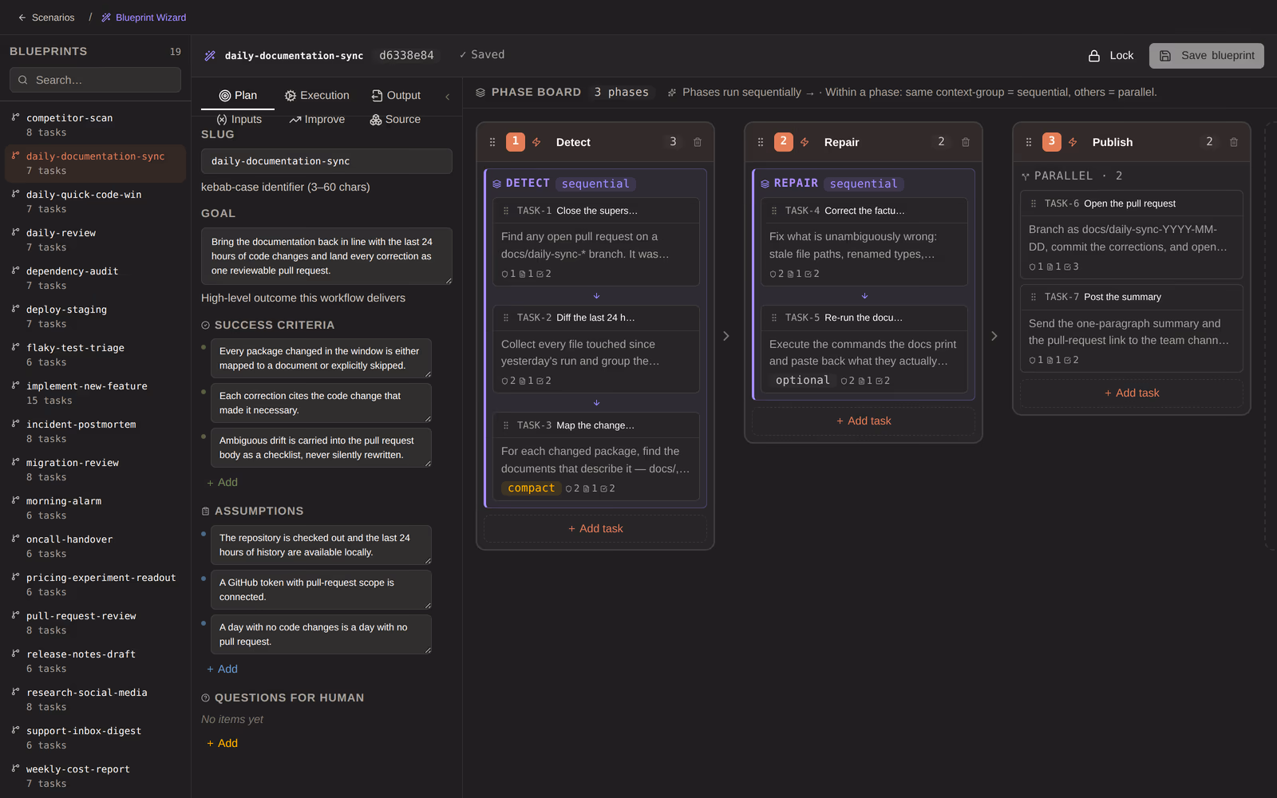Click the blueprint search field
This screenshot has height=798, width=1277.
coord(95,80)
